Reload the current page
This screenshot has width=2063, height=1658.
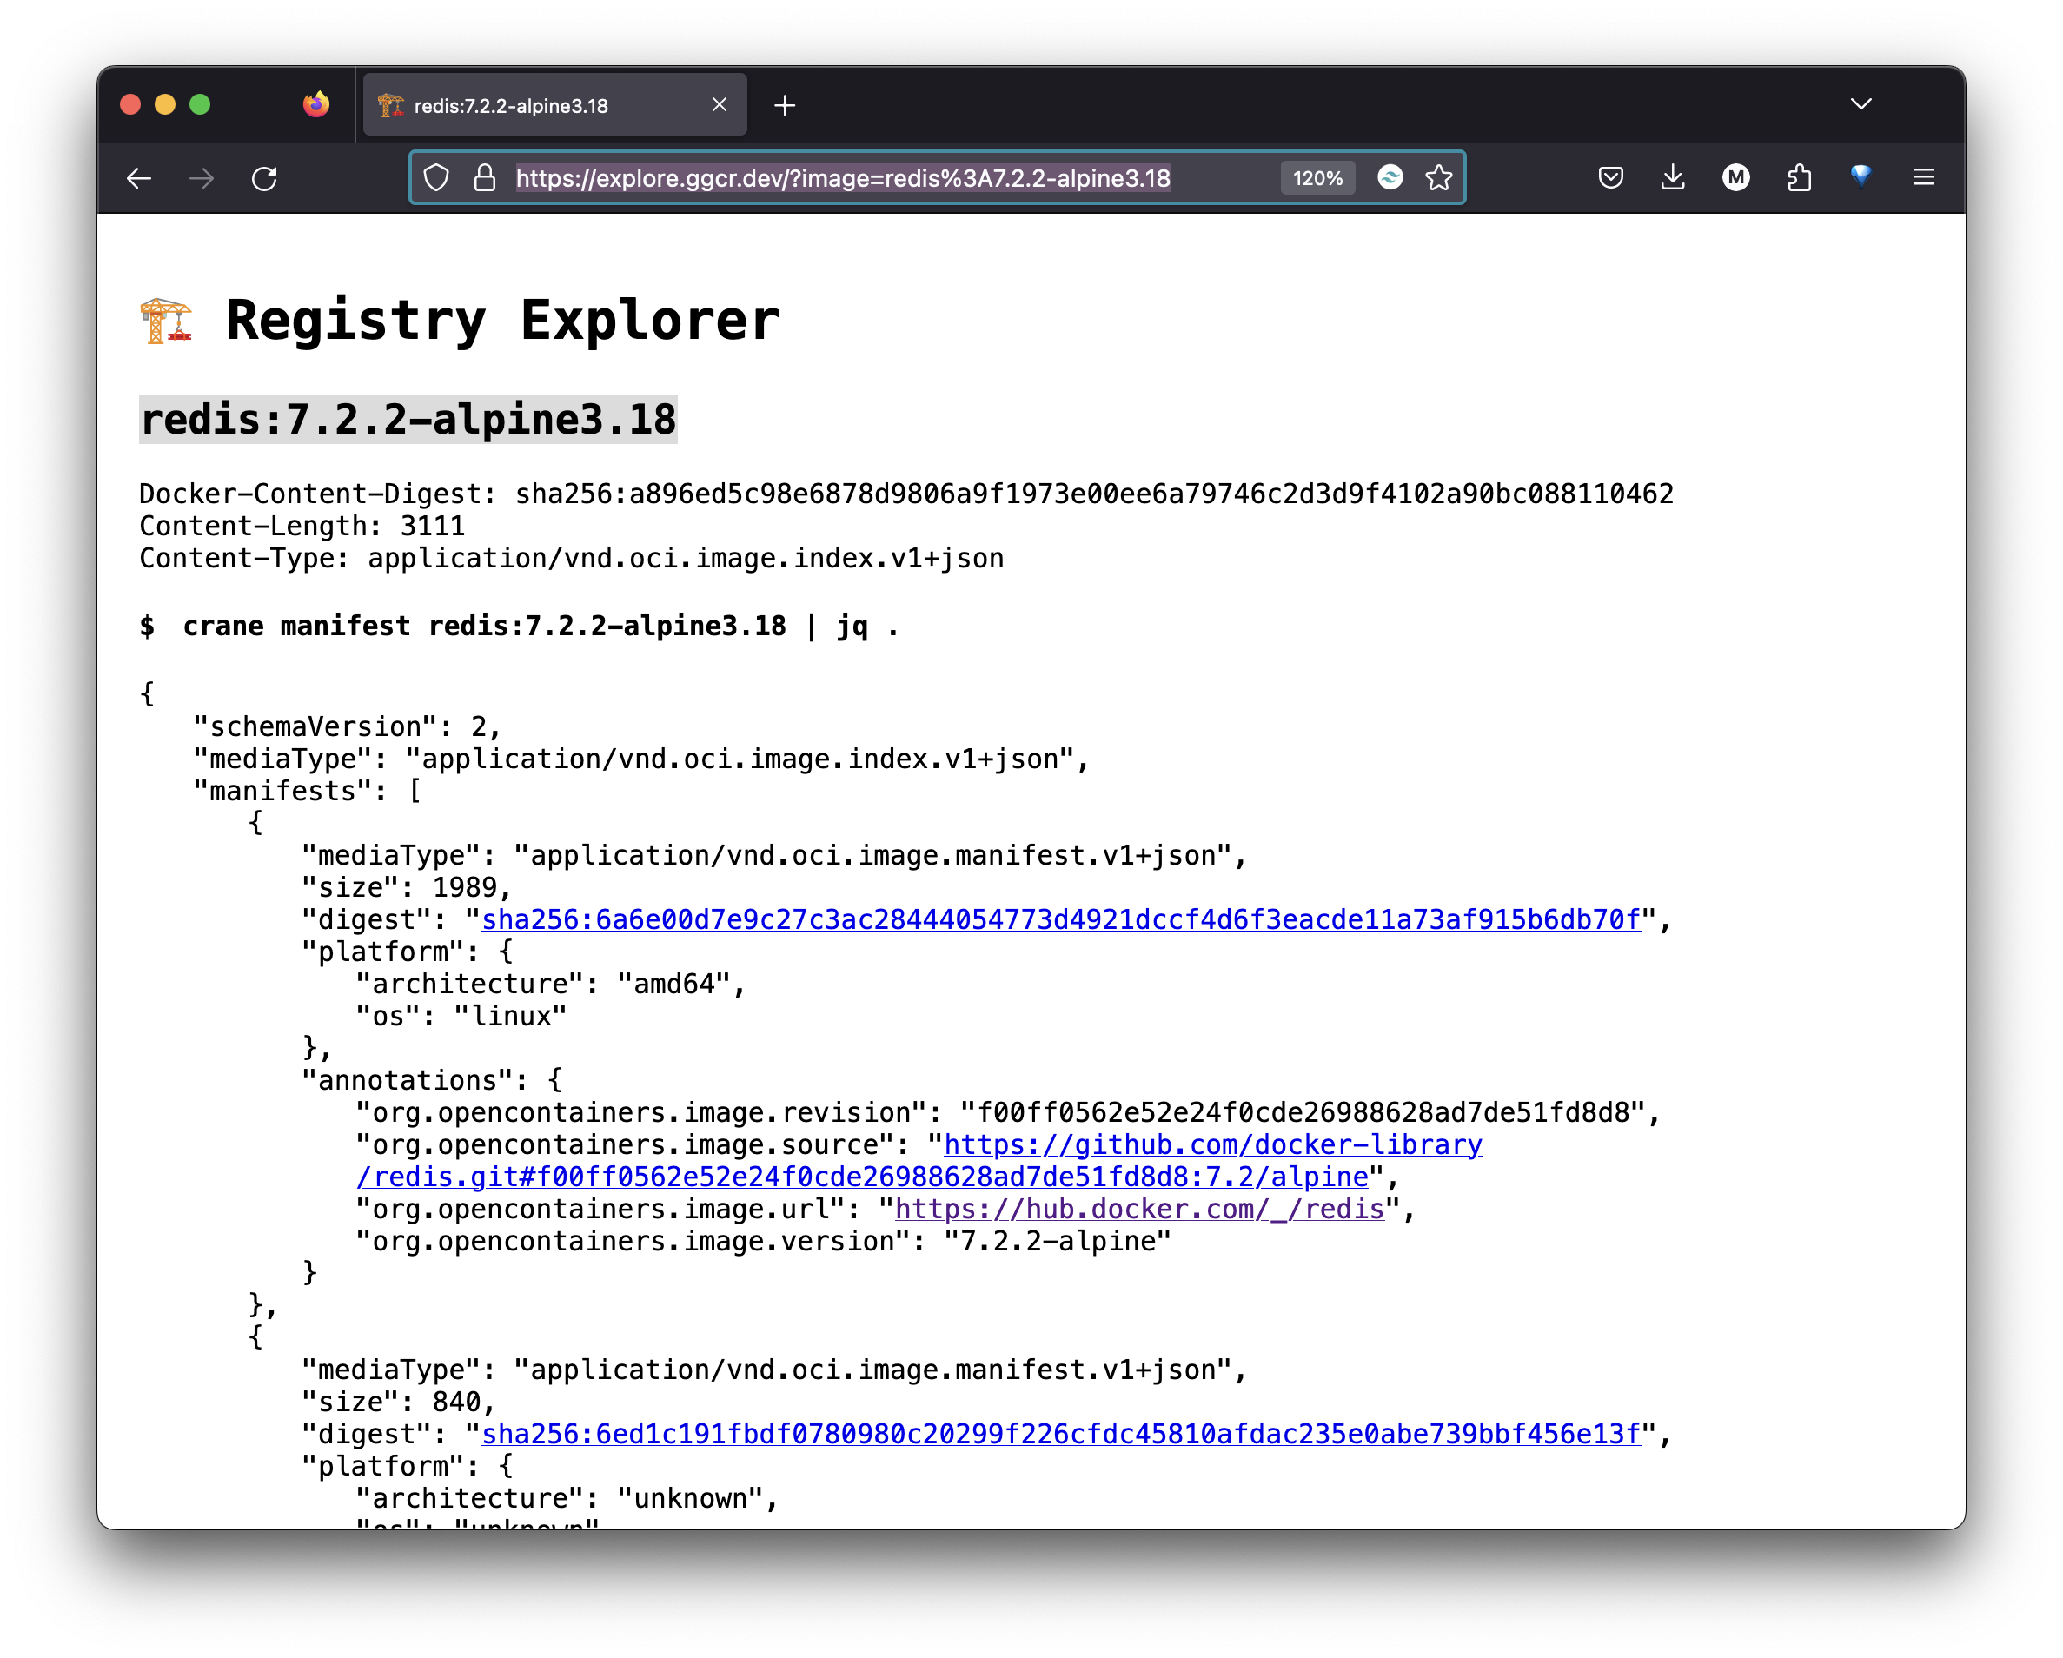(265, 178)
